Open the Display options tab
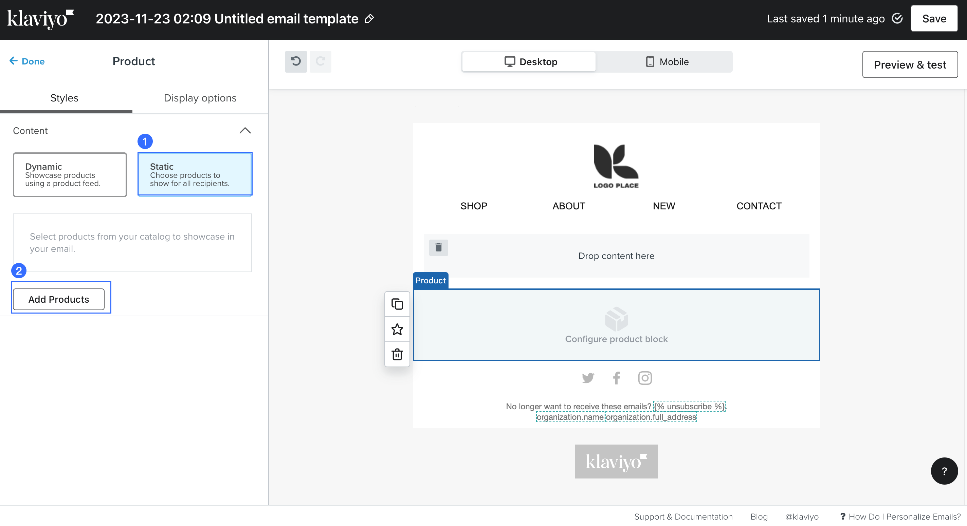Image resolution: width=967 pixels, height=526 pixels. click(200, 98)
